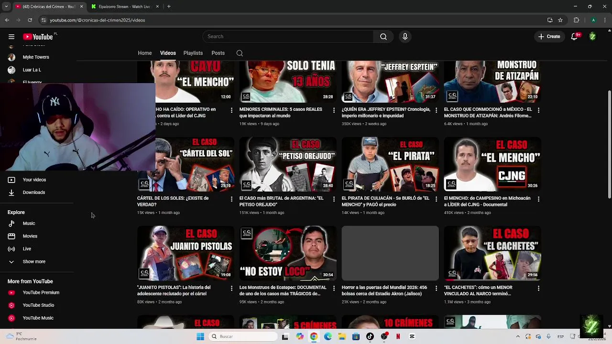
Task: Open Petiso Orejudo video thumbnail
Action: (x=288, y=164)
